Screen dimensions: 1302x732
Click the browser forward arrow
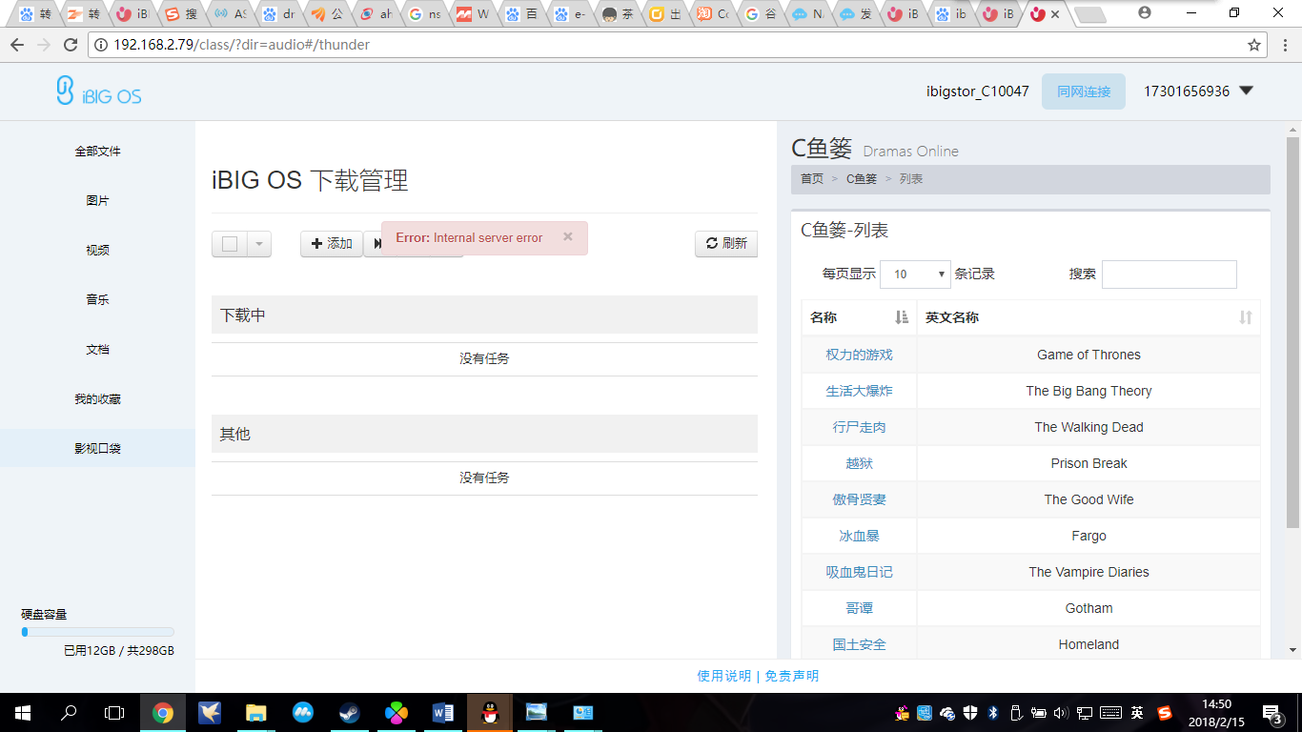click(44, 45)
